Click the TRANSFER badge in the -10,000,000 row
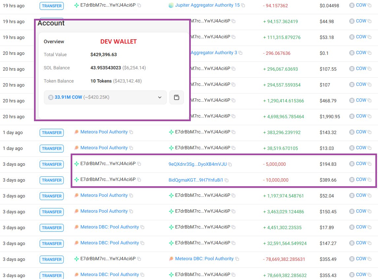Image resolution: width=378 pixels, height=279 pixels. pos(52,180)
